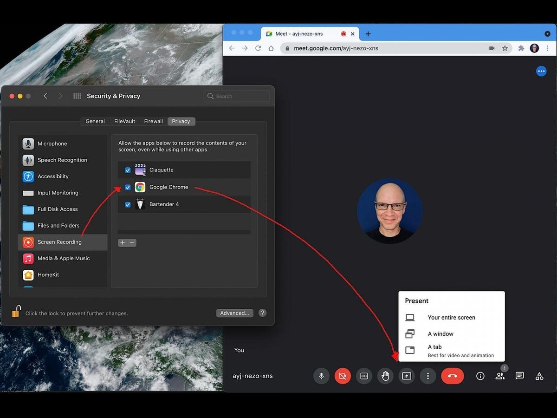Image resolution: width=557 pixels, height=418 pixels.
Task: Disable Bartender 4 screen recording checkbox
Action: tap(128, 205)
